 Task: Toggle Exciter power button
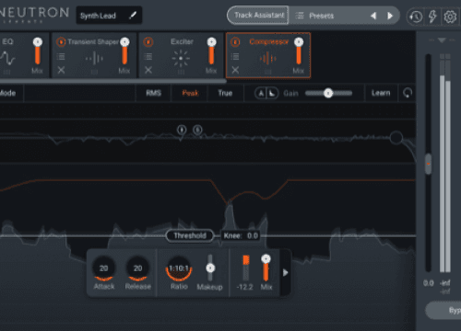click(148, 41)
